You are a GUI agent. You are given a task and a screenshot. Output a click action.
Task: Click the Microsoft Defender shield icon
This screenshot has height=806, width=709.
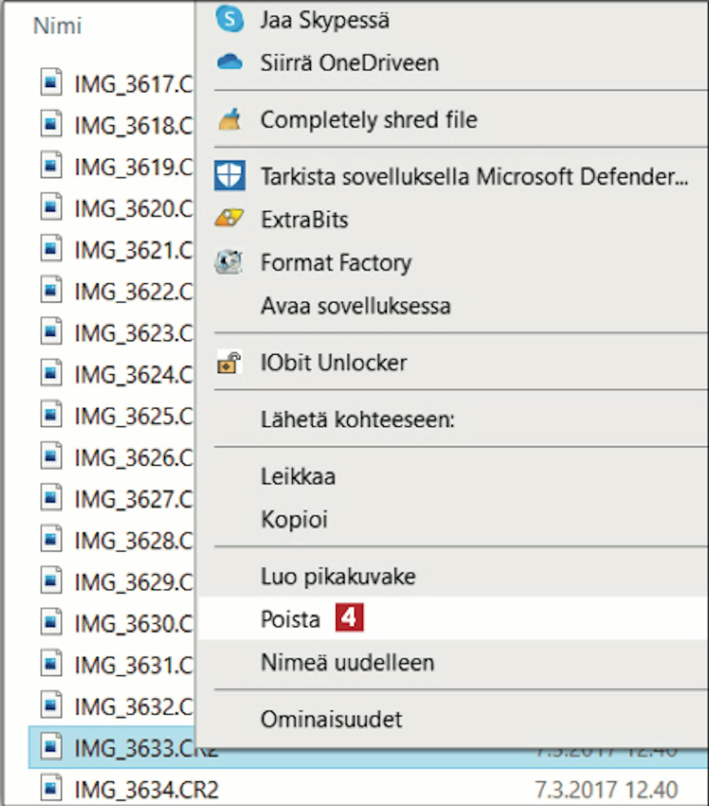coord(230,176)
